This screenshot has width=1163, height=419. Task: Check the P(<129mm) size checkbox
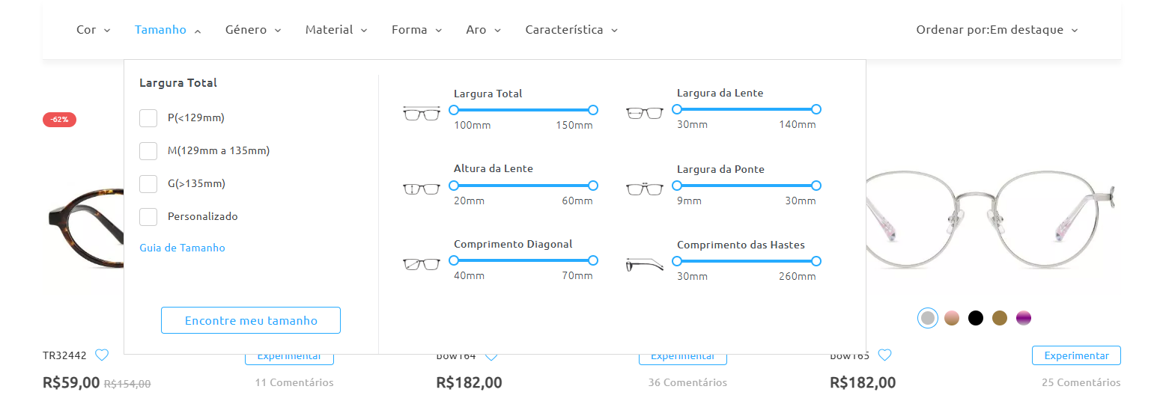148,118
